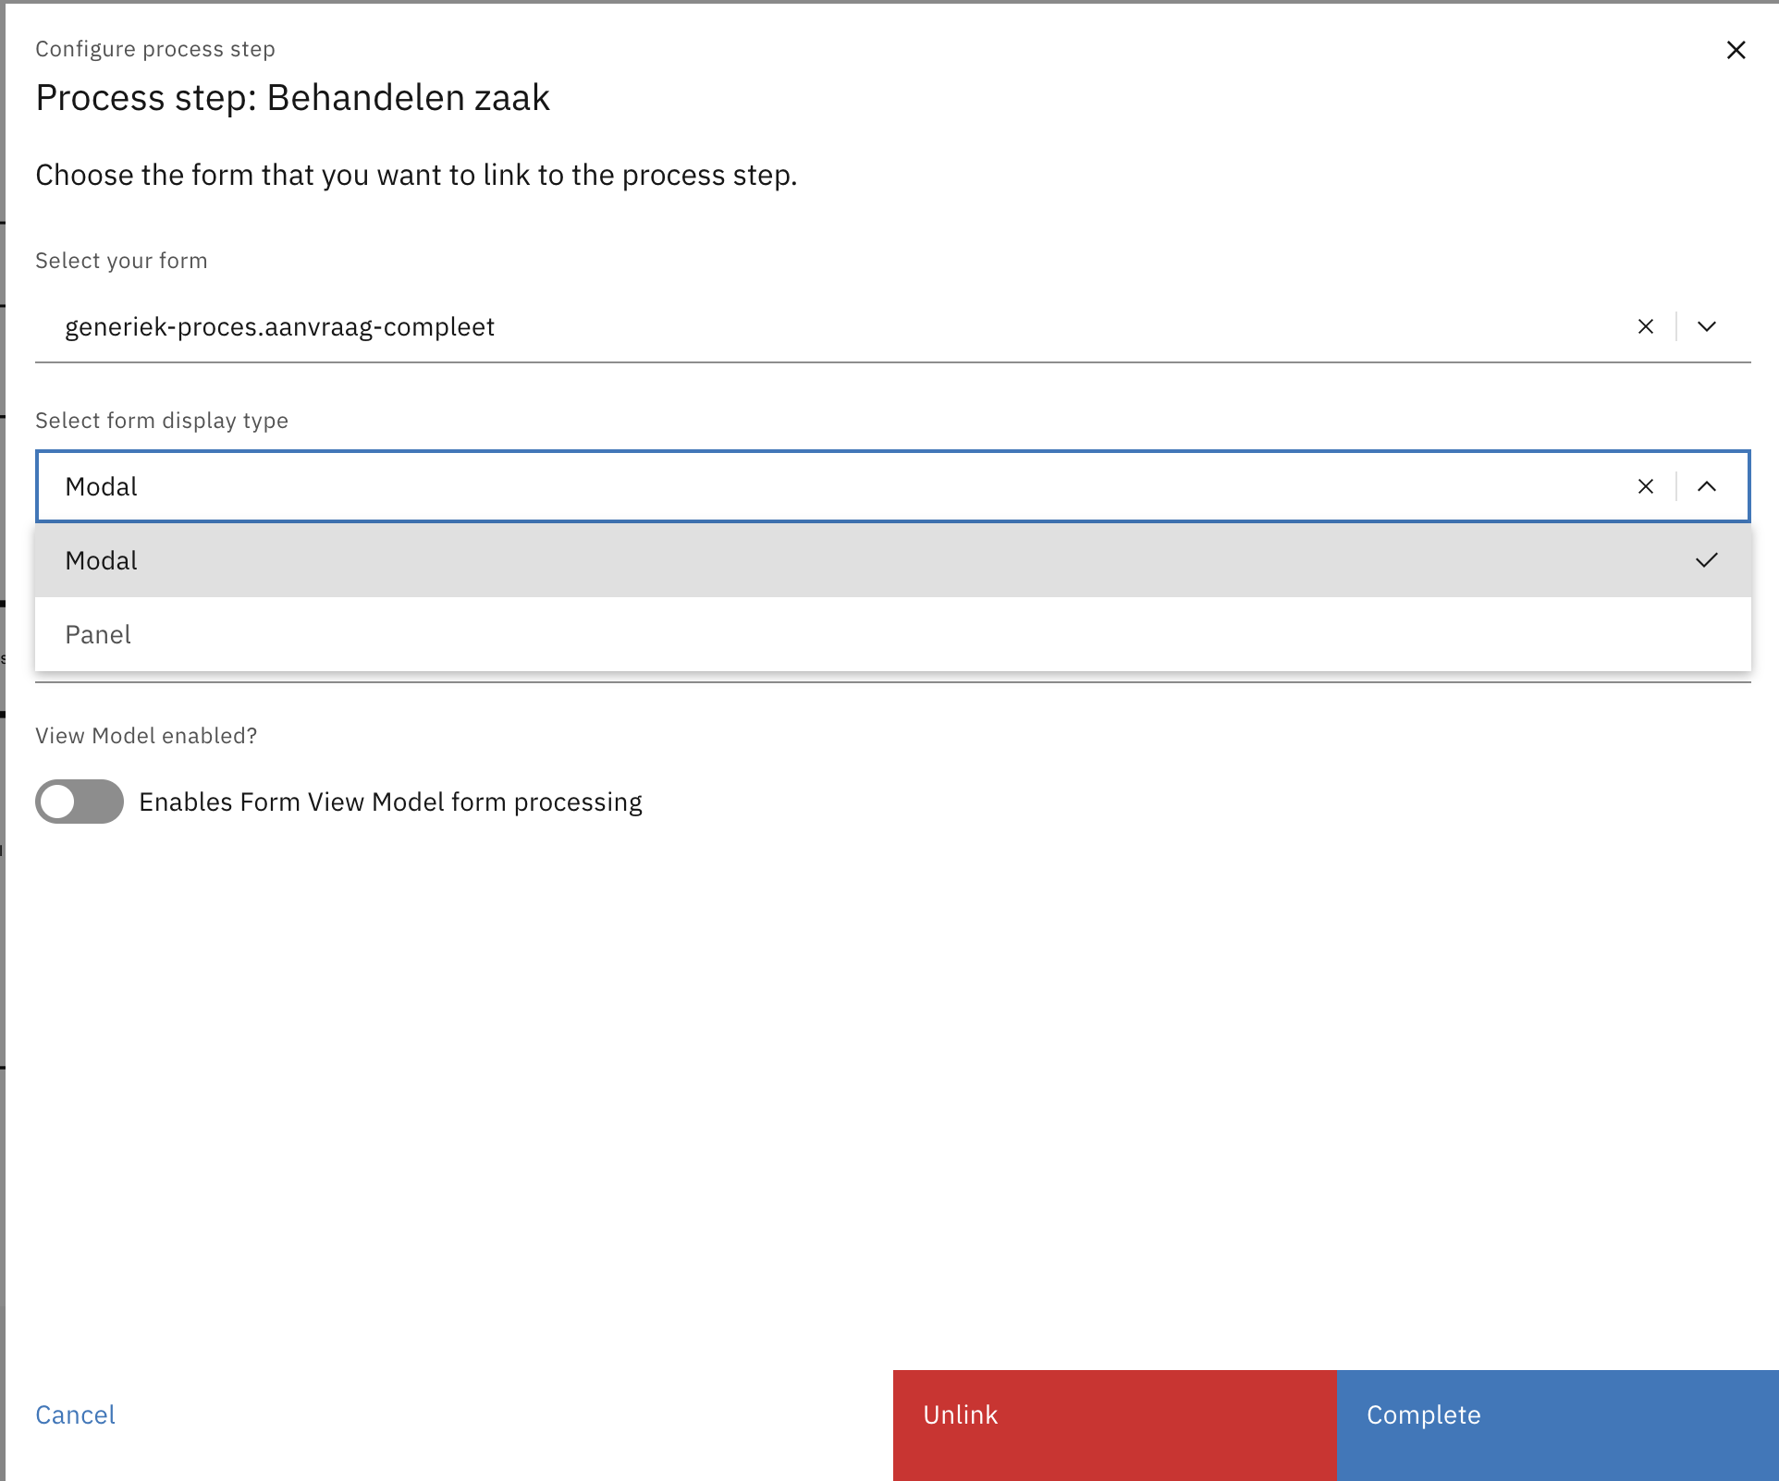Enable Form View Model processing toggle
Viewport: 1779px width, 1481px height.
coord(80,802)
